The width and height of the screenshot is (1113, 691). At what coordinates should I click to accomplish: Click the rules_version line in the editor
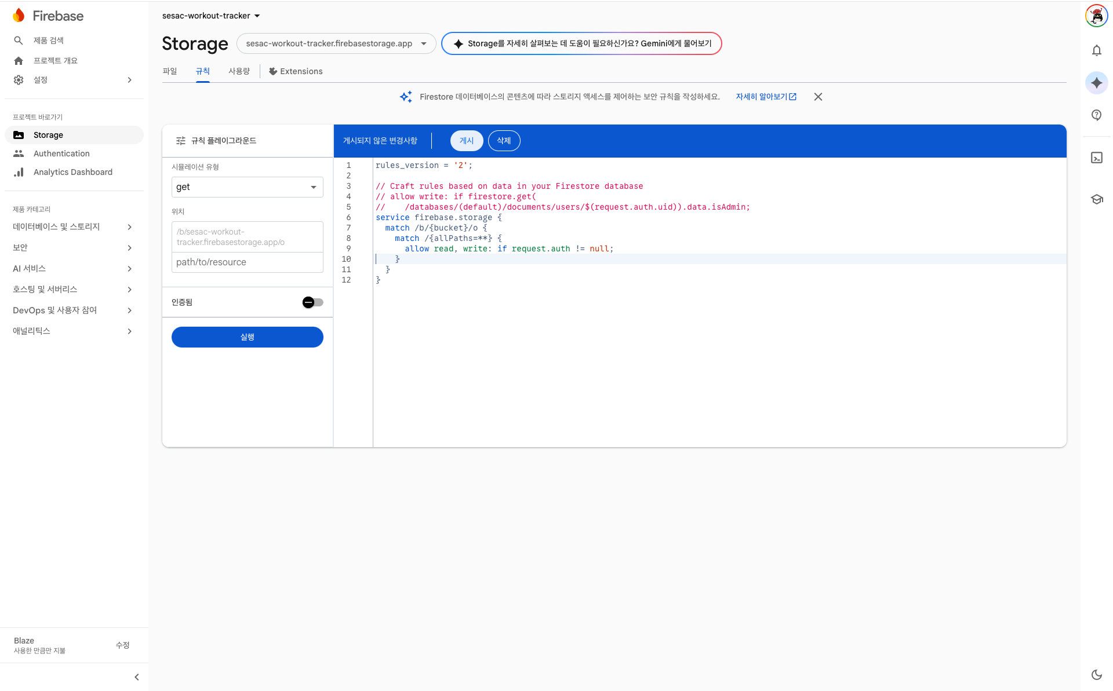pyautogui.click(x=424, y=166)
